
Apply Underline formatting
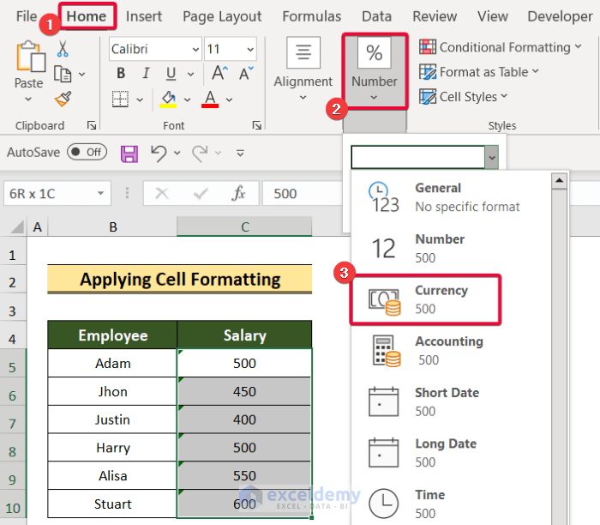pos(171,74)
